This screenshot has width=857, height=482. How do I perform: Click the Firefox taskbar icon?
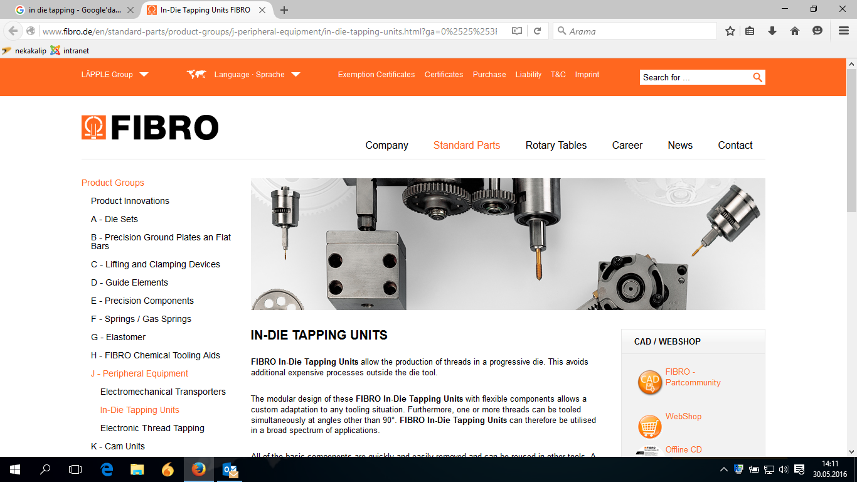click(x=199, y=469)
